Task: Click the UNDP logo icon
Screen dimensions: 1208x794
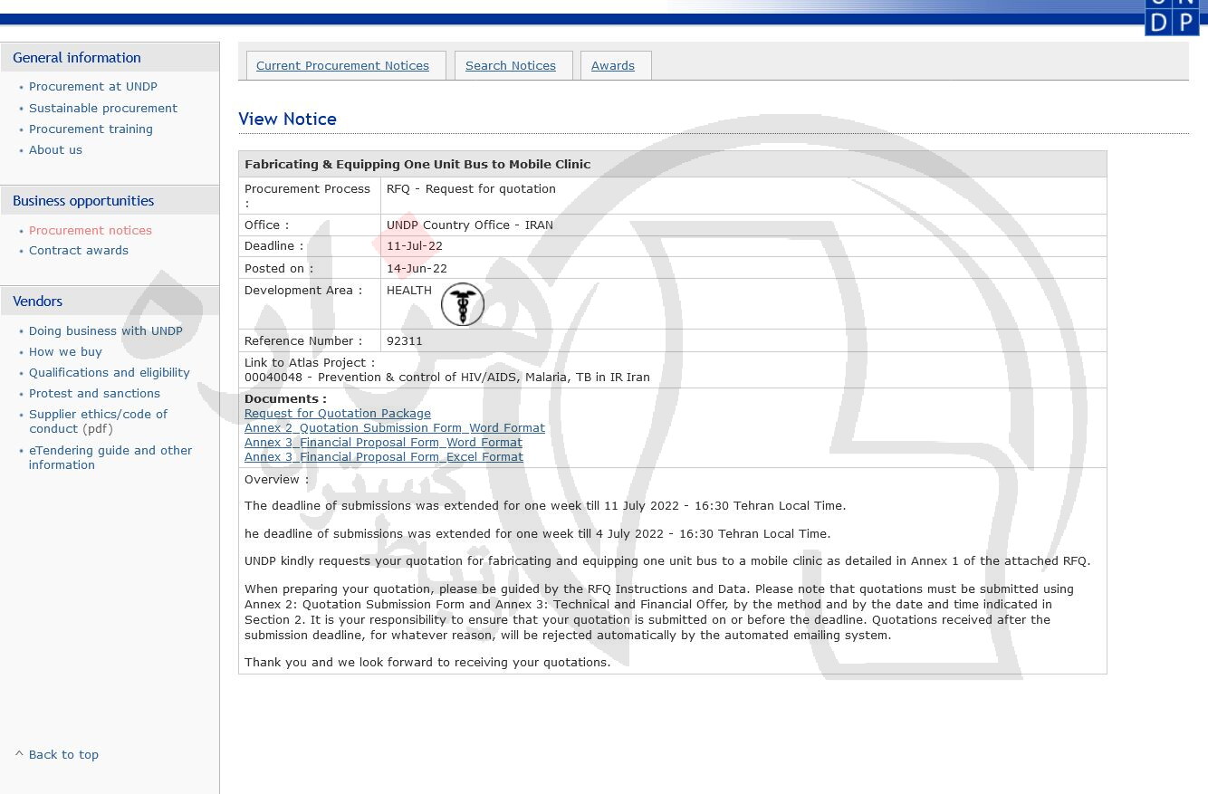Action: coord(1171,16)
